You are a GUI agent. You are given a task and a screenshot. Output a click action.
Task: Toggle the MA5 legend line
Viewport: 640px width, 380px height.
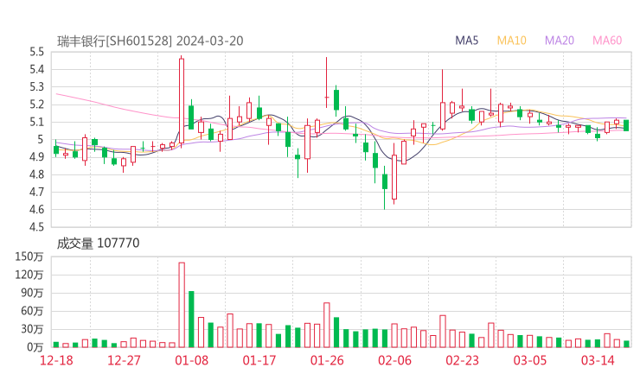[467, 41]
